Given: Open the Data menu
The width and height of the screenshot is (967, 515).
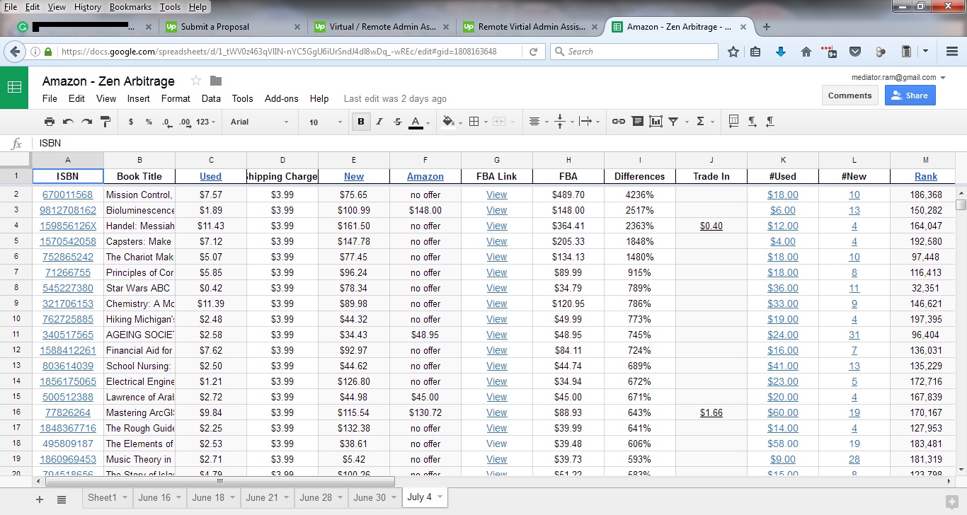Looking at the screenshot, I should 211,98.
